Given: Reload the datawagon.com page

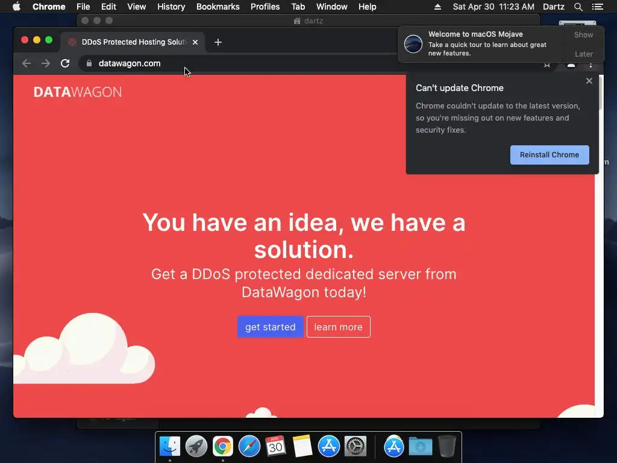Looking at the screenshot, I should [65, 63].
